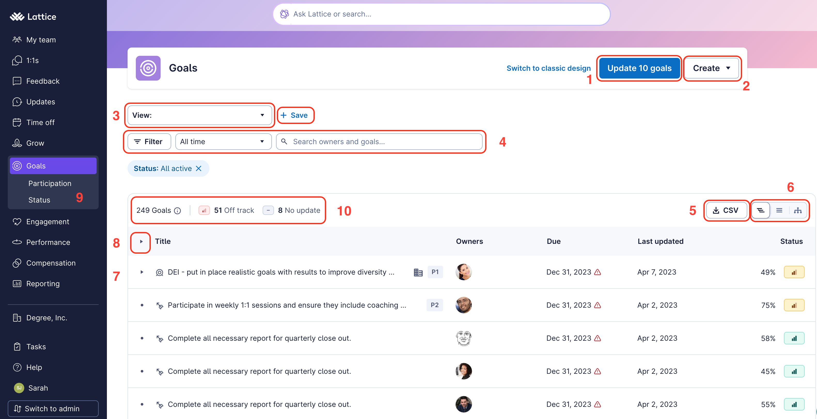Open the Status tab under Goals
817x419 pixels.
[x=39, y=200]
